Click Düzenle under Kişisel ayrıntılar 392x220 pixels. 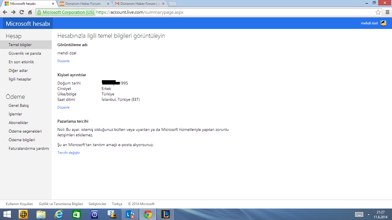click(x=63, y=107)
